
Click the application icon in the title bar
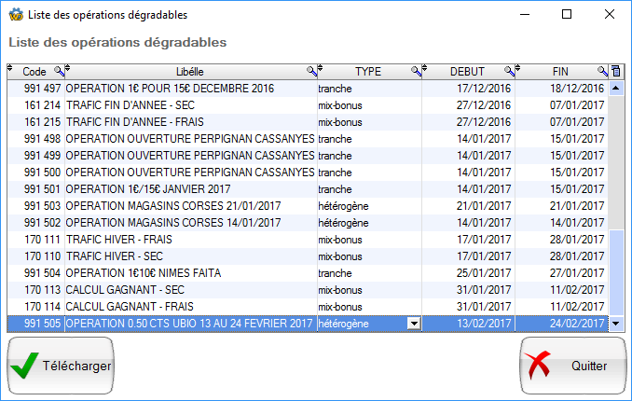point(15,15)
